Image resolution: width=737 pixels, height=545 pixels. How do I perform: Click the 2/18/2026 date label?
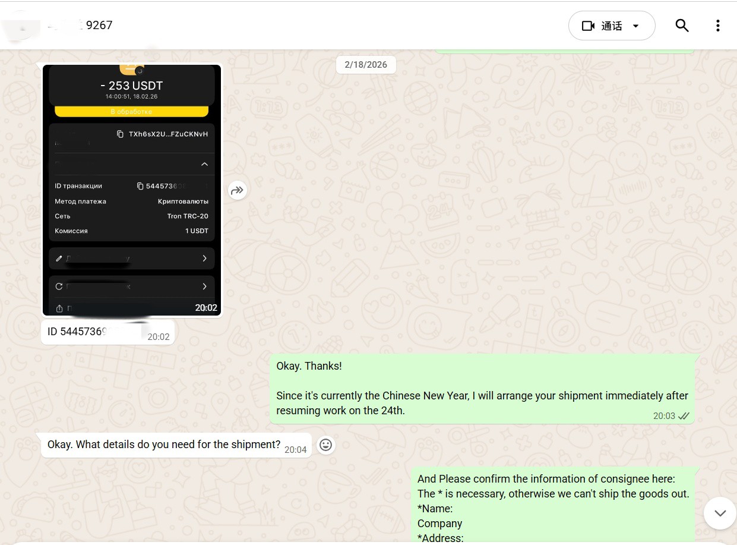(366, 65)
